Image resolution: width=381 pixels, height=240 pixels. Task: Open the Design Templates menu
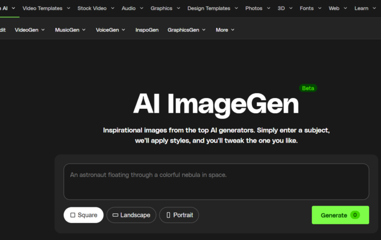pos(212,8)
